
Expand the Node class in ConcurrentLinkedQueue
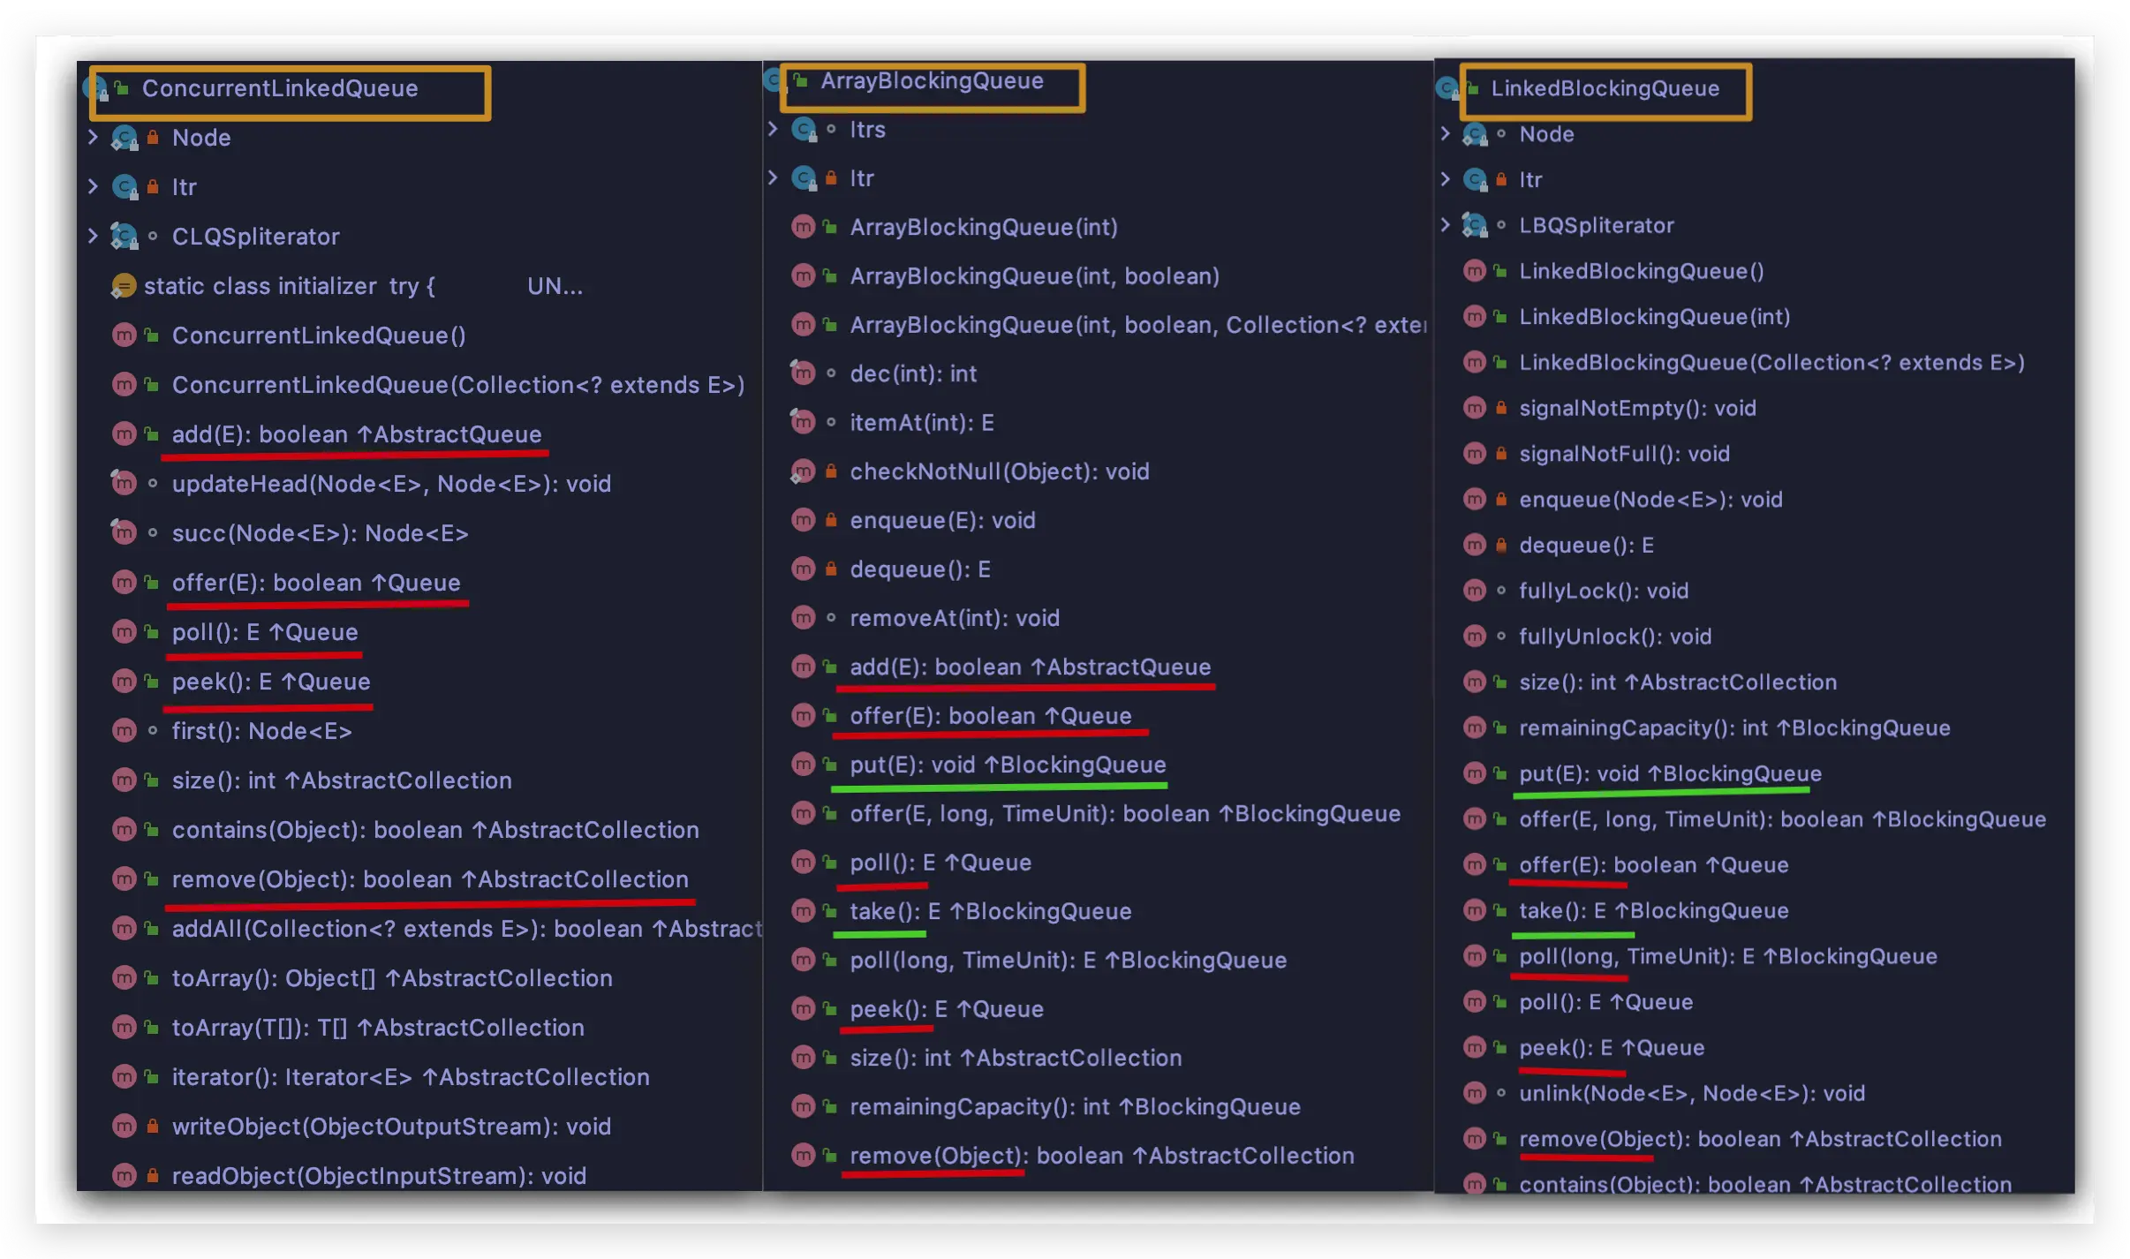tap(94, 138)
